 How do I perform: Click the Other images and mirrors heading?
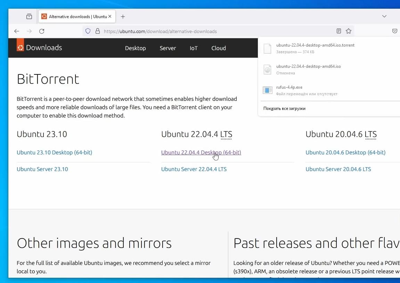[x=94, y=243]
